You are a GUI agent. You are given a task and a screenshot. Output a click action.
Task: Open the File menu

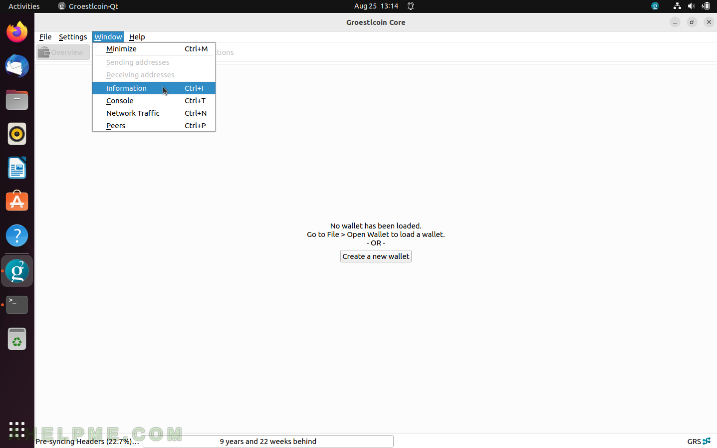45,37
